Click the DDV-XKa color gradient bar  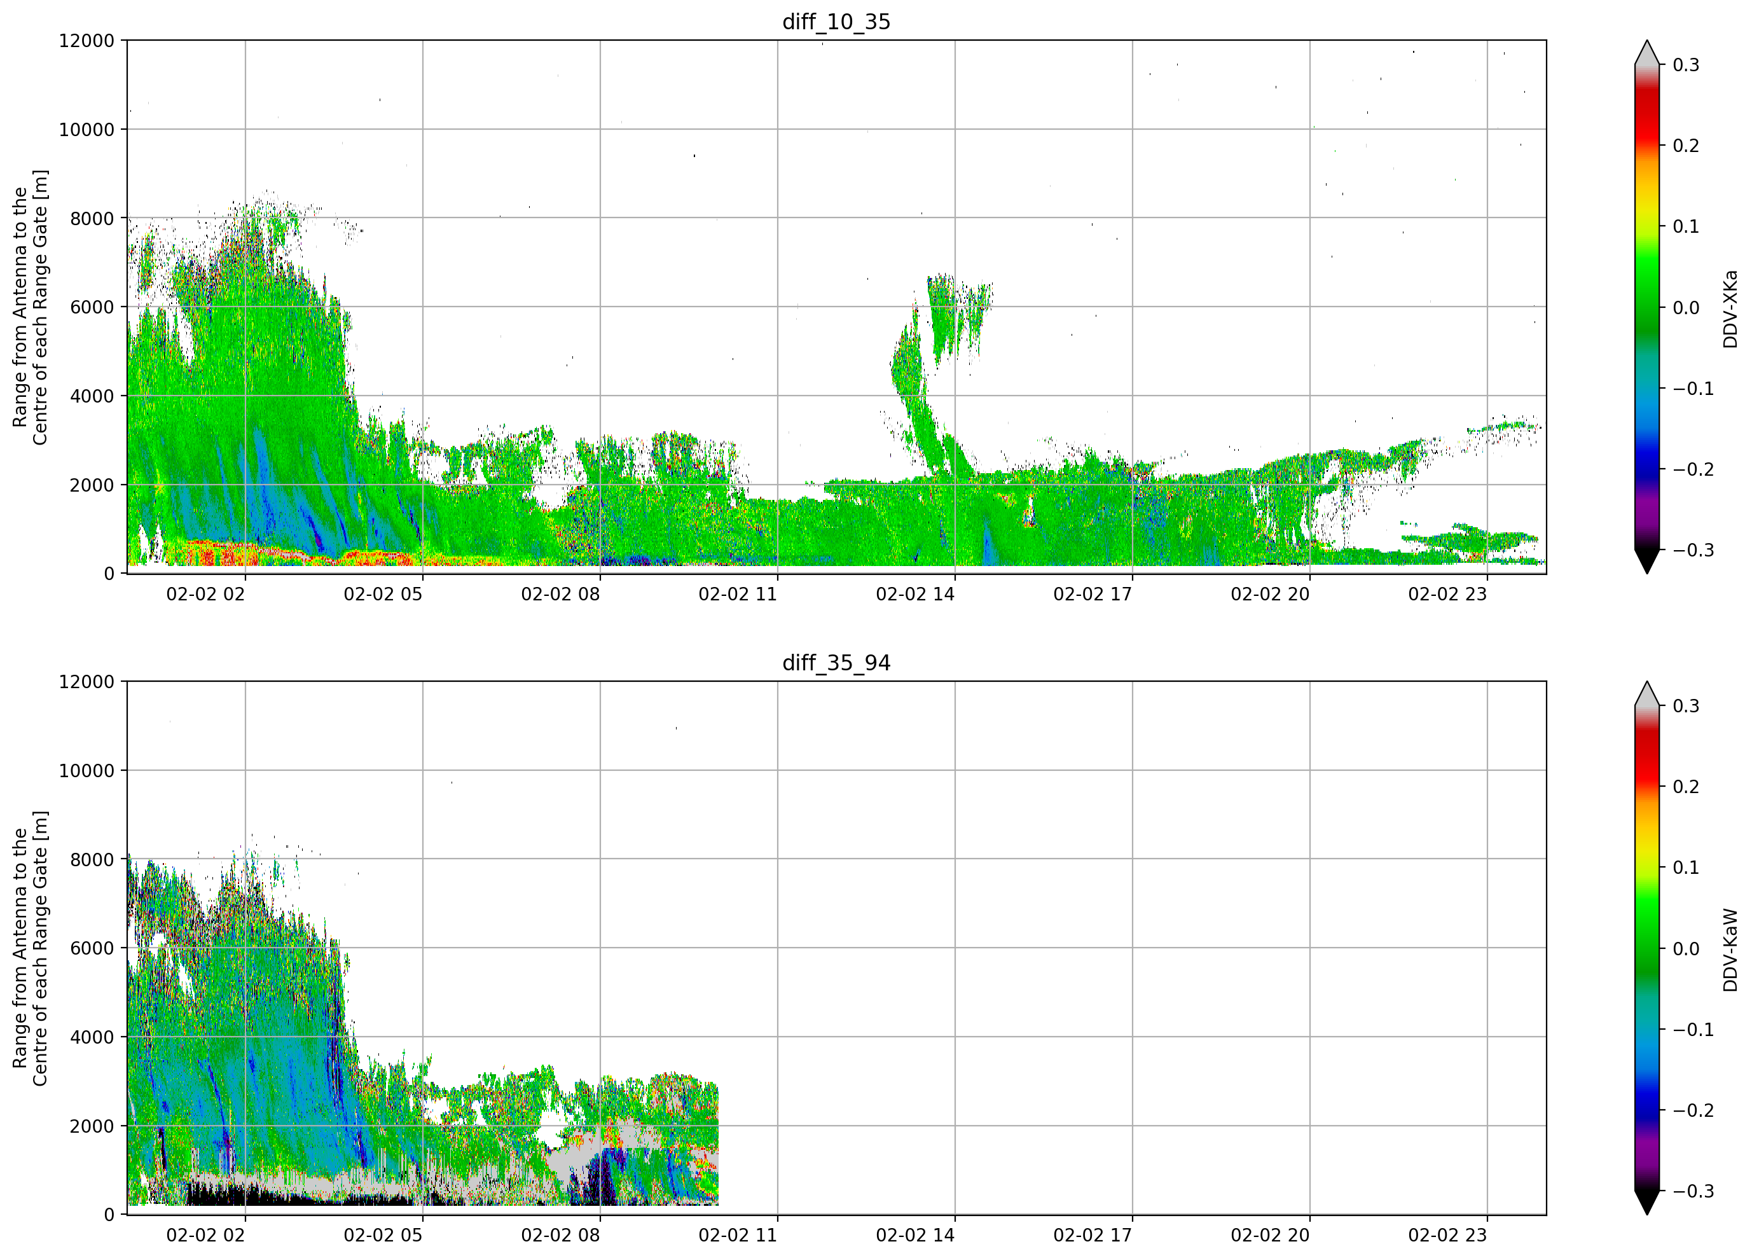point(1646,307)
